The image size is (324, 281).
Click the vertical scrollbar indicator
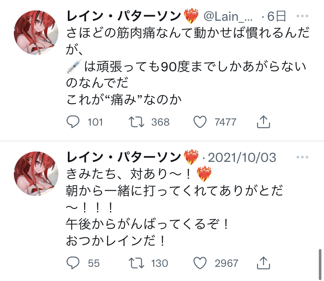coord(320,265)
